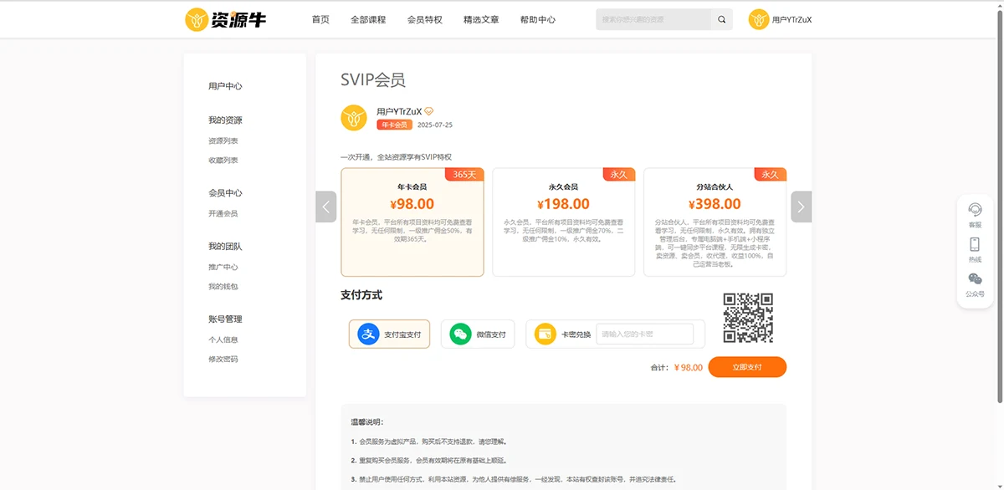Image resolution: width=1004 pixels, height=490 pixels.
Task: Click the 资源牛 site logo
Action: click(225, 19)
